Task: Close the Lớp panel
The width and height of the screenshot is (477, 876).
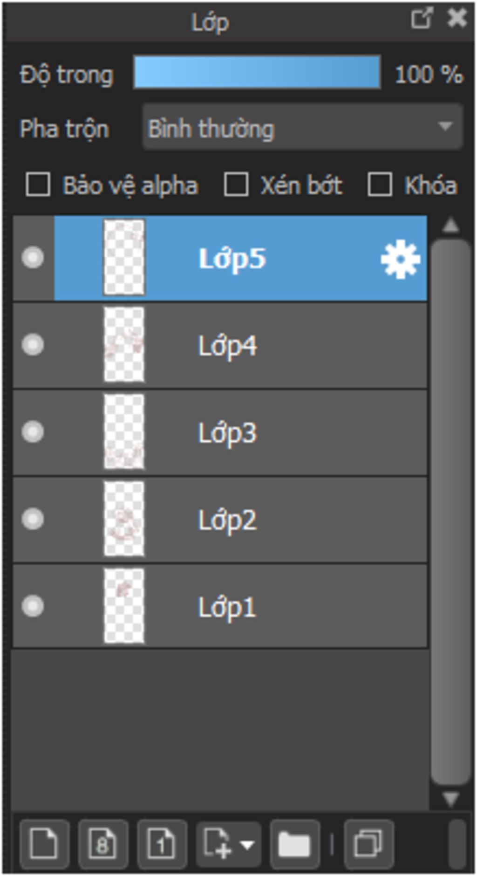Action: click(457, 19)
